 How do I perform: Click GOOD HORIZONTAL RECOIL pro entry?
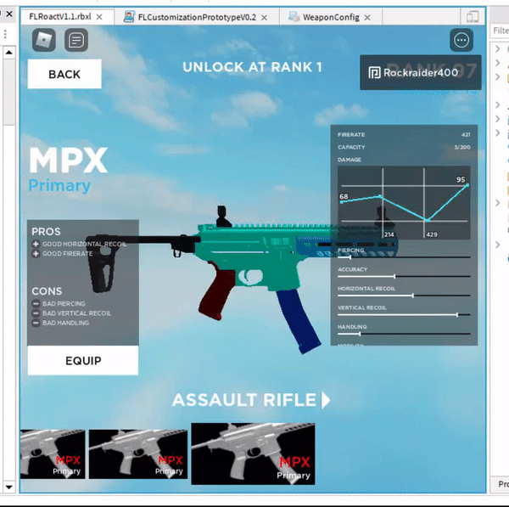click(x=80, y=244)
